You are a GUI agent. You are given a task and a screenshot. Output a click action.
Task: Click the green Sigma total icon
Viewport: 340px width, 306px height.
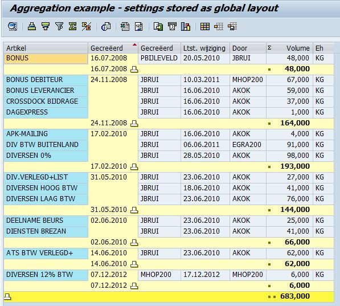click(x=73, y=26)
